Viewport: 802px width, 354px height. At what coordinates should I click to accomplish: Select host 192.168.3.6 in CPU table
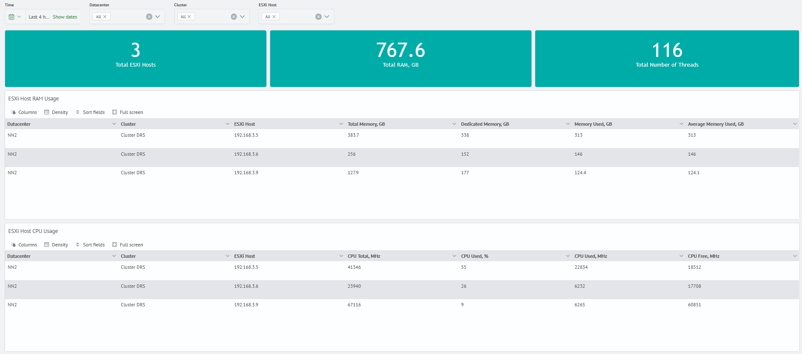coord(246,286)
